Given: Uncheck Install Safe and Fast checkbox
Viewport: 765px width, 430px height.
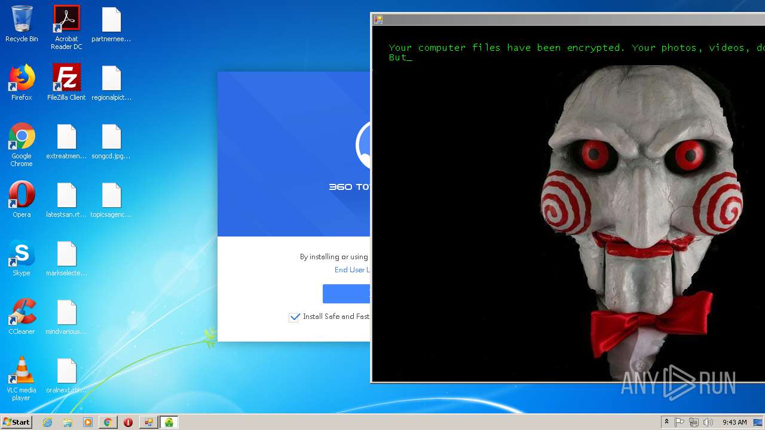Looking at the screenshot, I should pyautogui.click(x=294, y=317).
